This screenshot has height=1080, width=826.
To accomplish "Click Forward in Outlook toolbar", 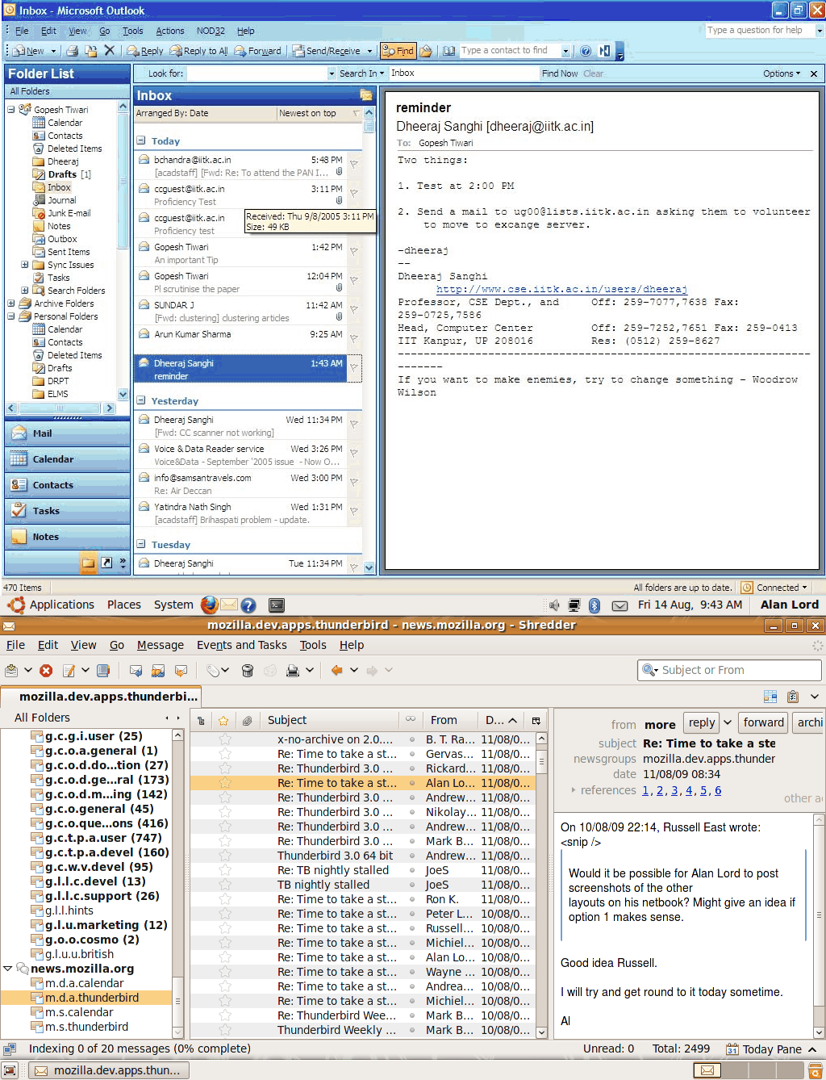I will [258, 51].
